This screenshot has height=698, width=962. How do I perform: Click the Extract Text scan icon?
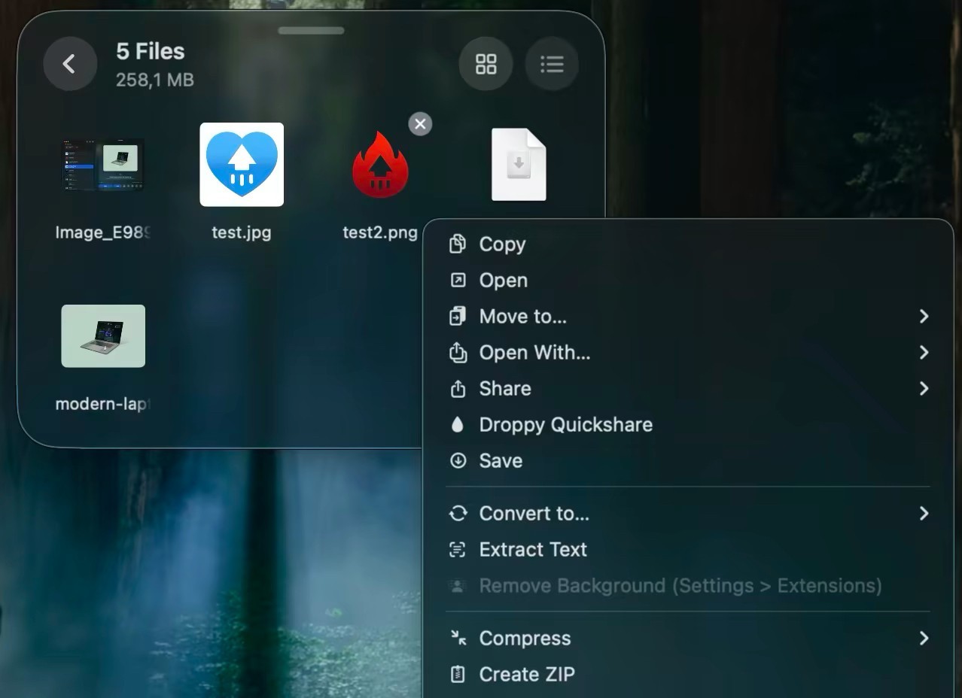coord(458,550)
